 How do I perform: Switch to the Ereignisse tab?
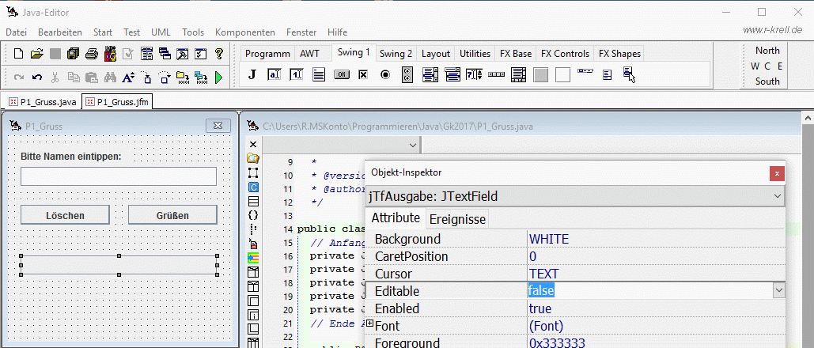click(x=456, y=218)
